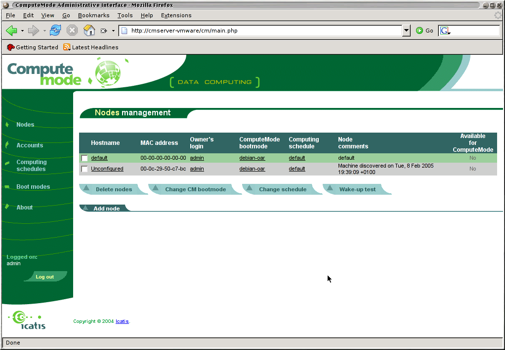
Task: Open the Back button history dropdown
Action: point(22,31)
